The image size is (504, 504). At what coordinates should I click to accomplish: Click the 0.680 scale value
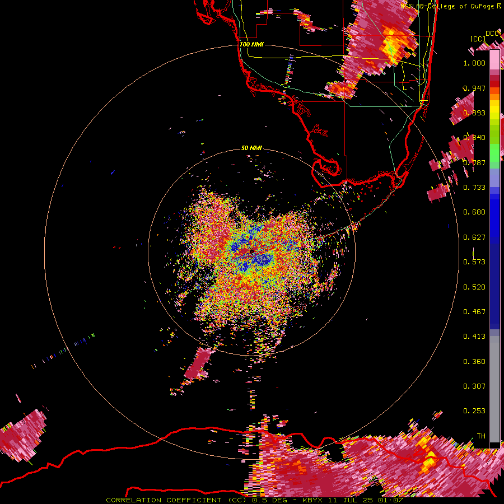tap(474, 212)
